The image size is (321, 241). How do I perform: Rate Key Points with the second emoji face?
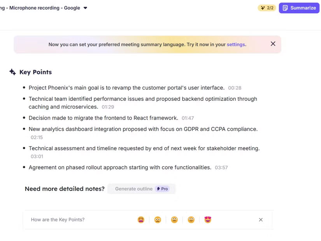pyautogui.click(x=158, y=220)
